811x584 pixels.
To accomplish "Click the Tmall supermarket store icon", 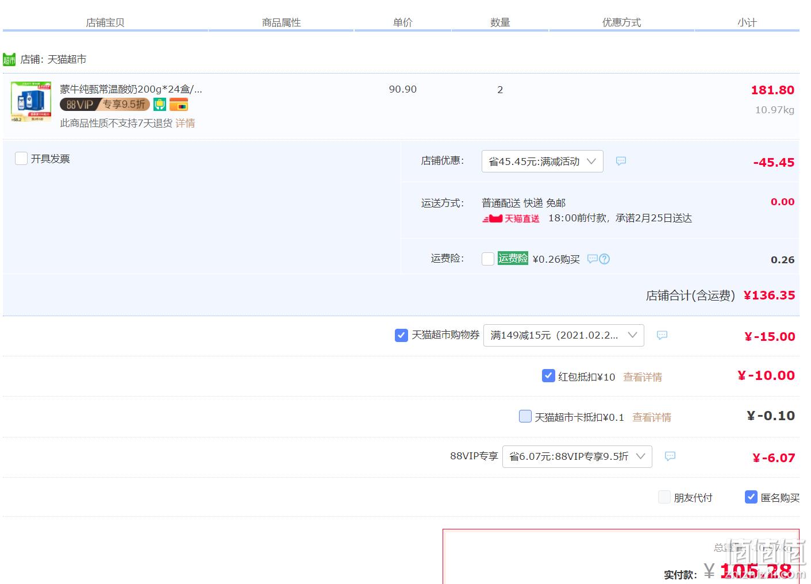I will tap(9, 59).
